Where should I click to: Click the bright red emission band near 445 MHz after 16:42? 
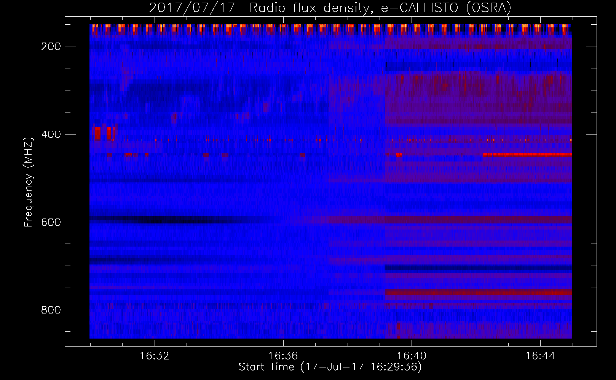(527, 155)
